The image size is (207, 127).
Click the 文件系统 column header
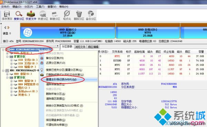coord(117,52)
